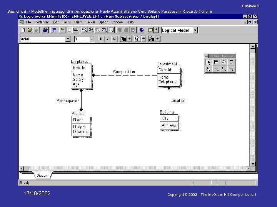Open the font size dropdown
277x207 pixels.
pos(92,39)
